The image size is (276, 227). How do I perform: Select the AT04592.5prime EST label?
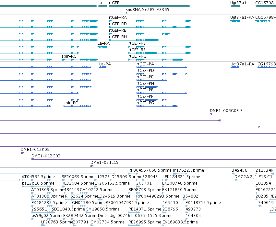[x=38, y=177]
